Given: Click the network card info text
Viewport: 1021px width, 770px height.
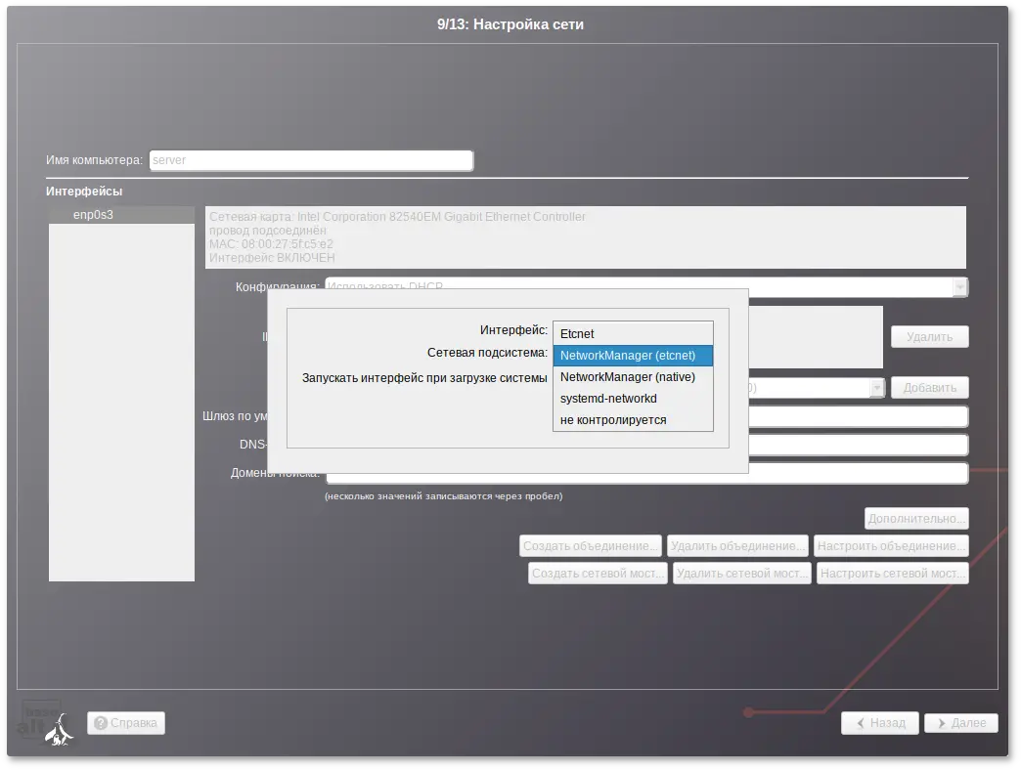Looking at the screenshot, I should (586, 237).
